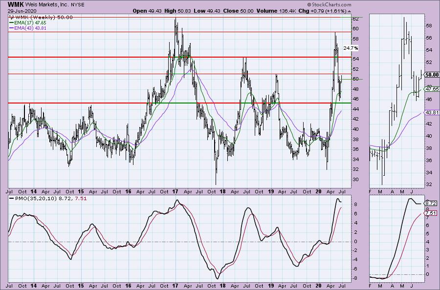Click the '18' year label under PMO panel

click(x=222, y=286)
